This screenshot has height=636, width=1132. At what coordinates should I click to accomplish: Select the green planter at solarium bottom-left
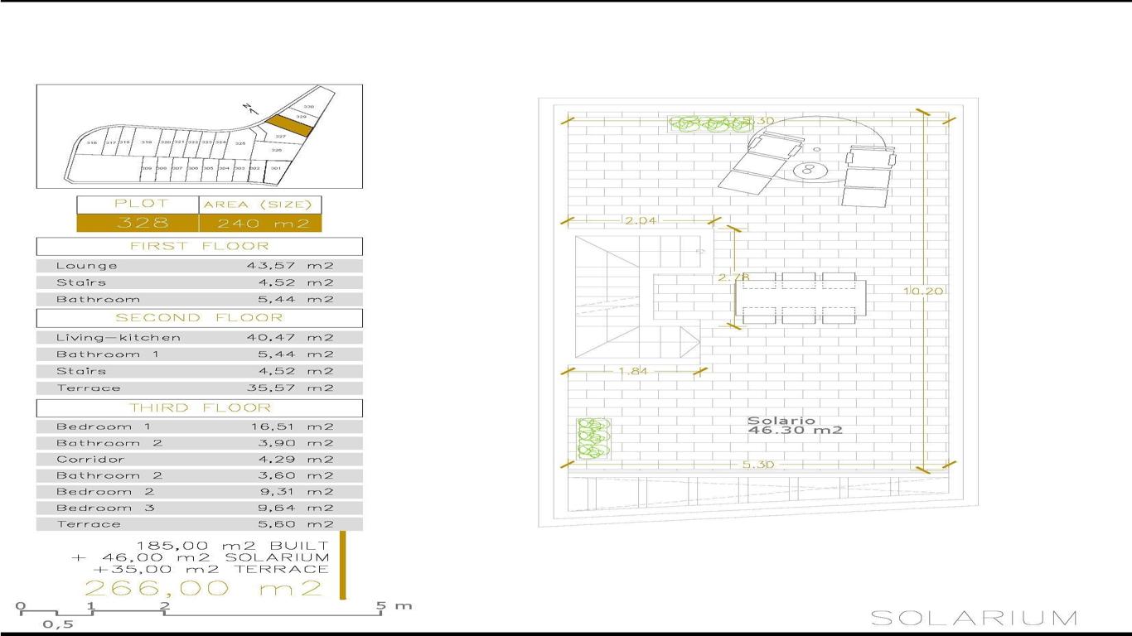(593, 438)
